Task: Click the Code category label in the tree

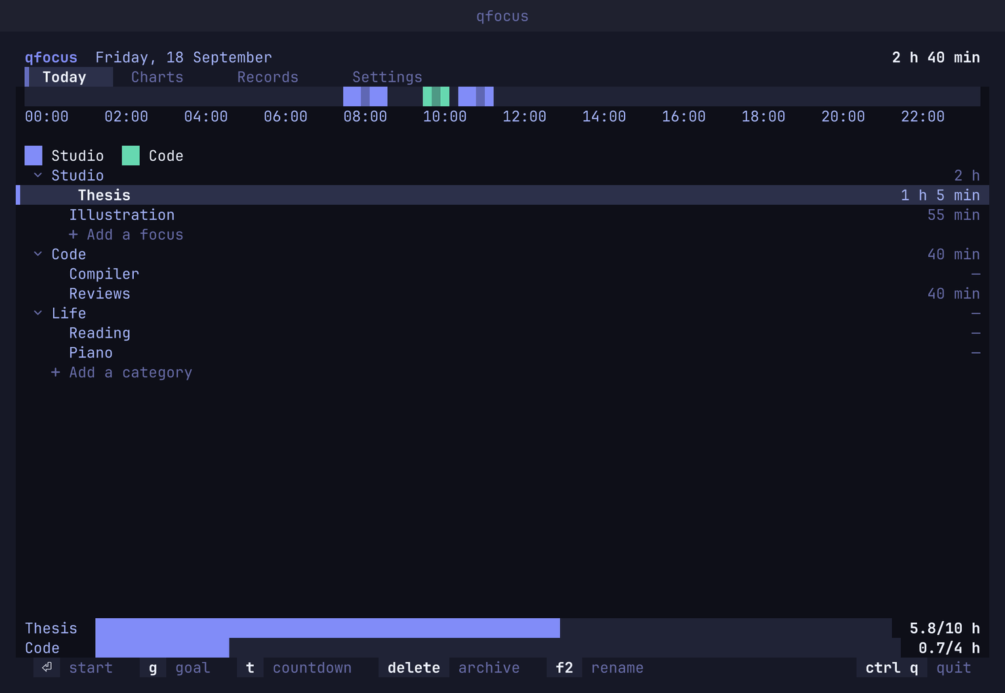Action: point(69,254)
